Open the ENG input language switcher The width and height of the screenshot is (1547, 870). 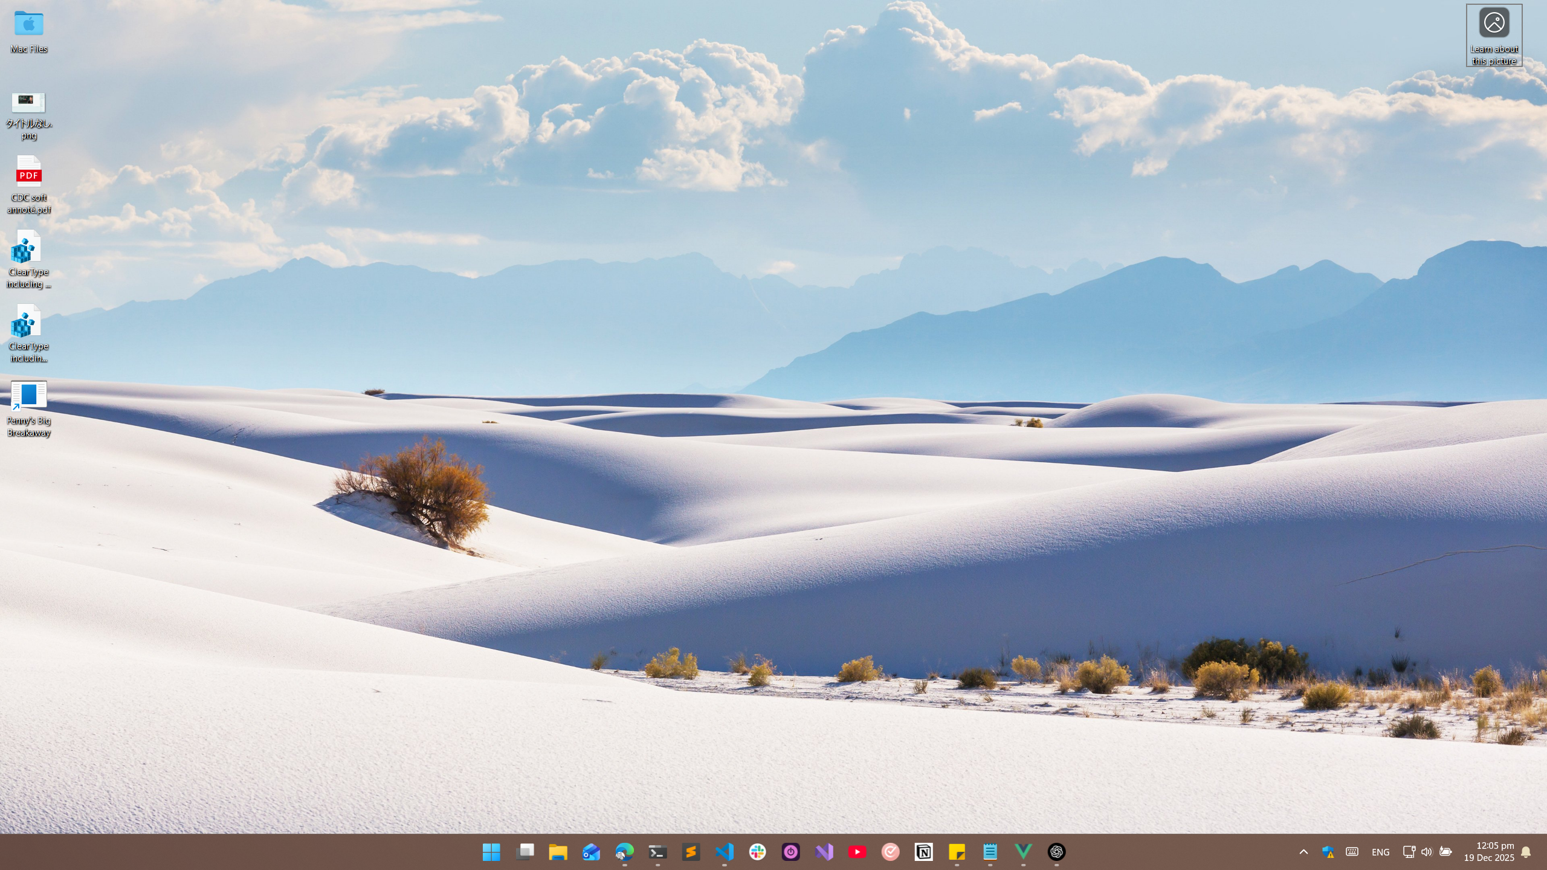(1380, 852)
